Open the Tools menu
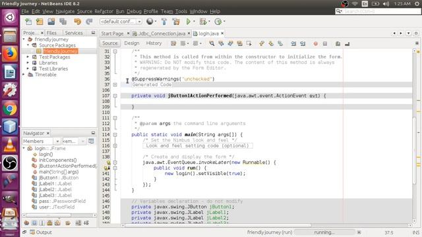422x237 pixels. click(x=181, y=11)
